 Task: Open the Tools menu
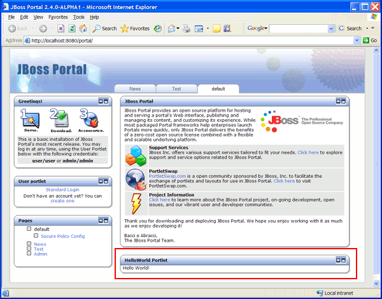click(78, 17)
